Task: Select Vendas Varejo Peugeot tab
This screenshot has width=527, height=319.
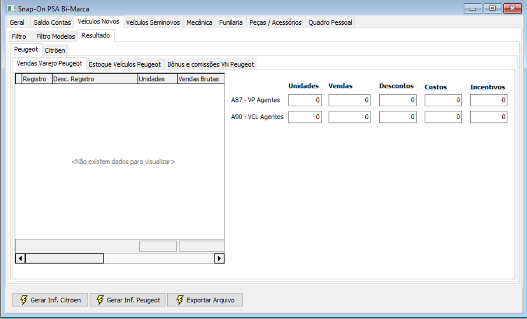Action: pyautogui.click(x=49, y=63)
